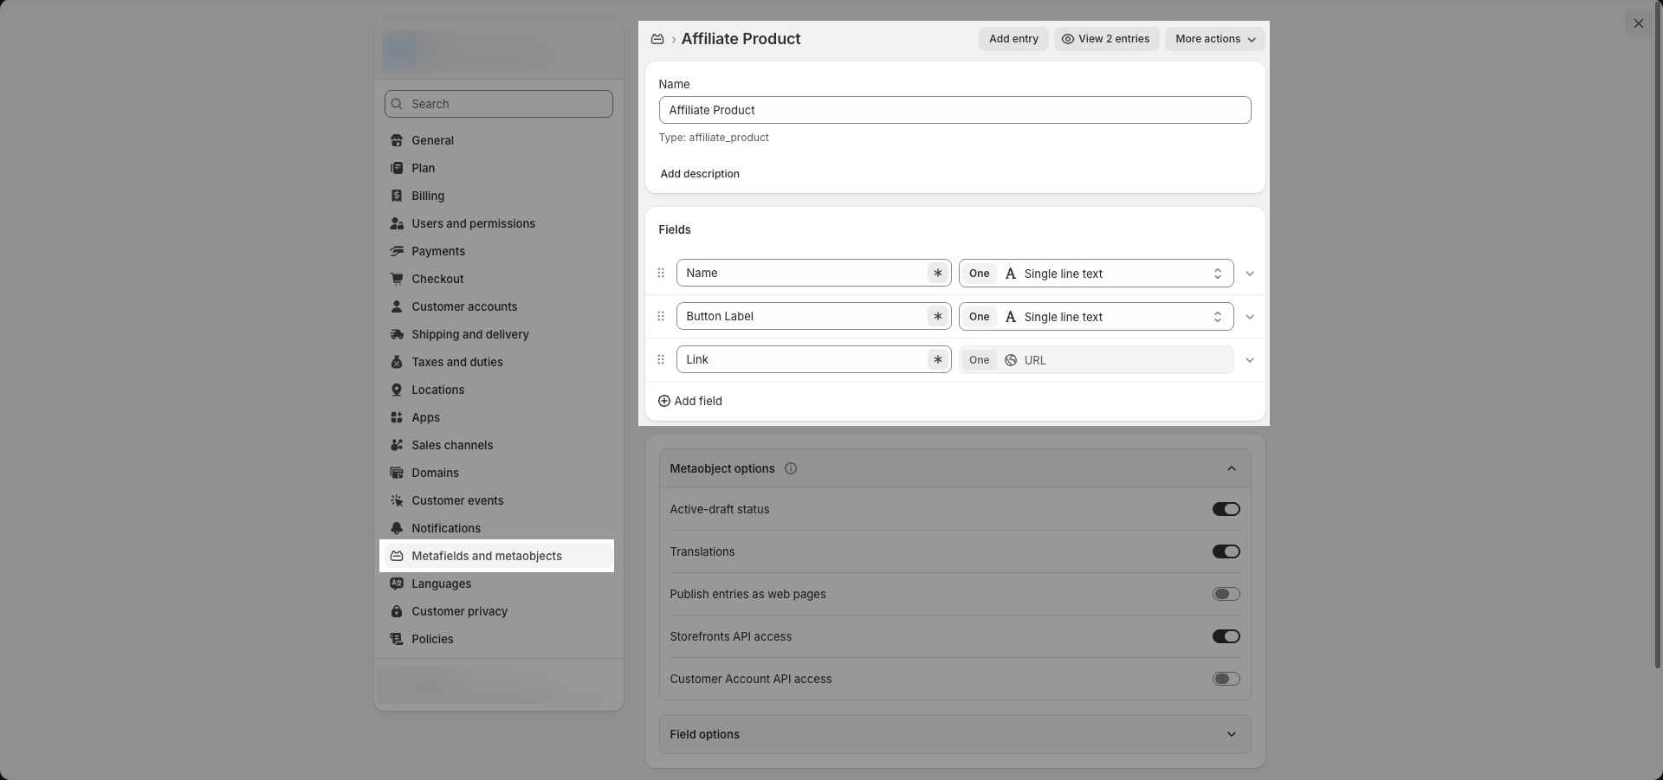The width and height of the screenshot is (1663, 780).
Task: Click Add description link
Action: [x=699, y=174]
